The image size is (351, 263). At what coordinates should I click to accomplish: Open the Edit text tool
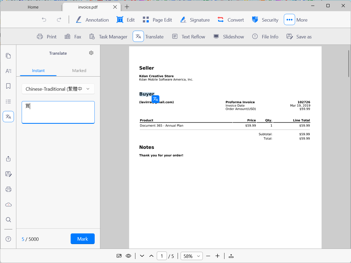(x=125, y=20)
